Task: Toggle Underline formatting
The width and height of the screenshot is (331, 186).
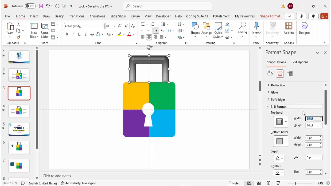Action: tap(79, 34)
